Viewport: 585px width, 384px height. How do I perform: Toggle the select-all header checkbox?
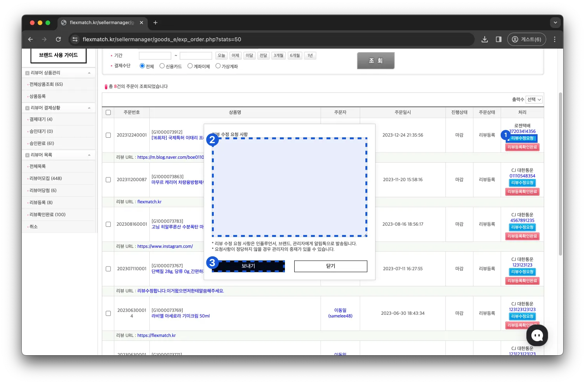[108, 112]
